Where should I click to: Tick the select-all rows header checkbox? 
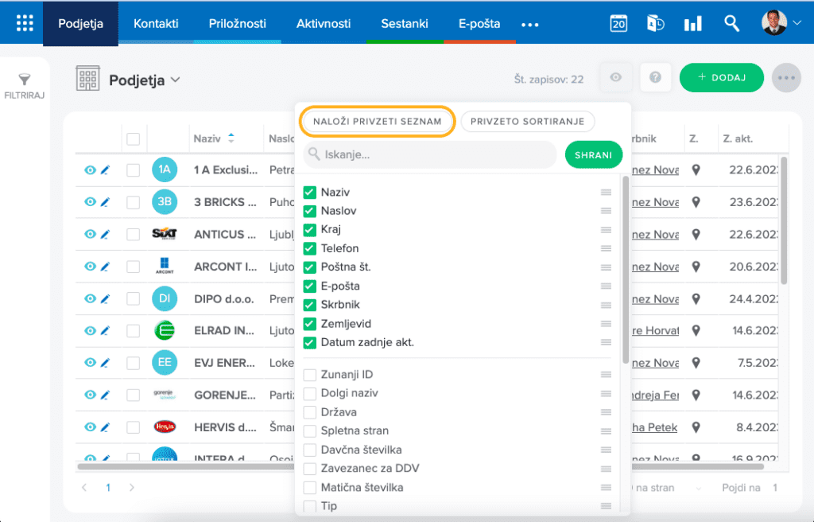click(134, 139)
